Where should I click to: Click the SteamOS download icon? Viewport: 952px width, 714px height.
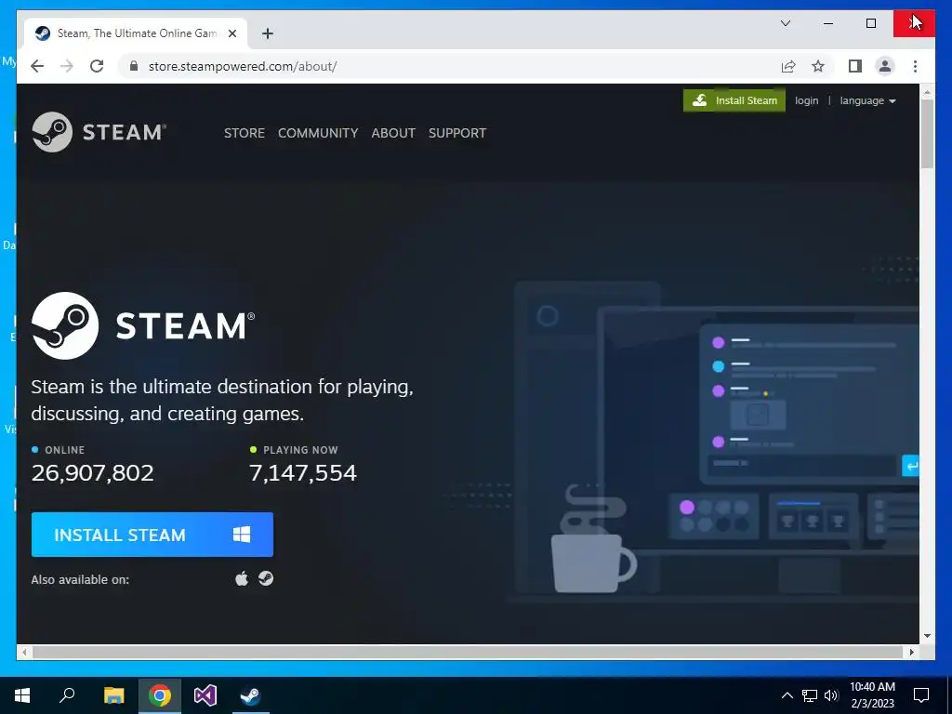tap(266, 578)
